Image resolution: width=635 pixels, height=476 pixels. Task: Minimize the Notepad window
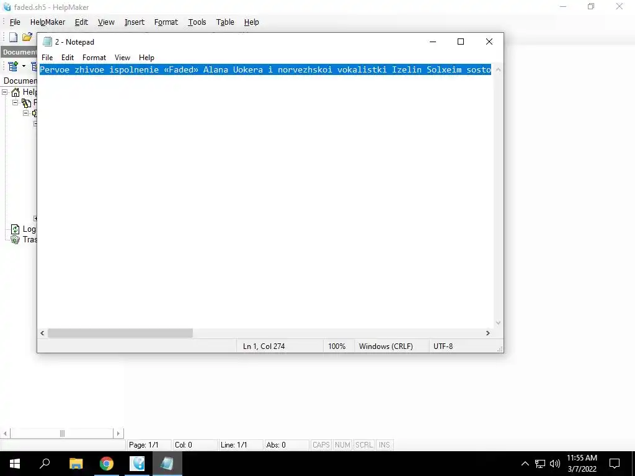click(433, 42)
